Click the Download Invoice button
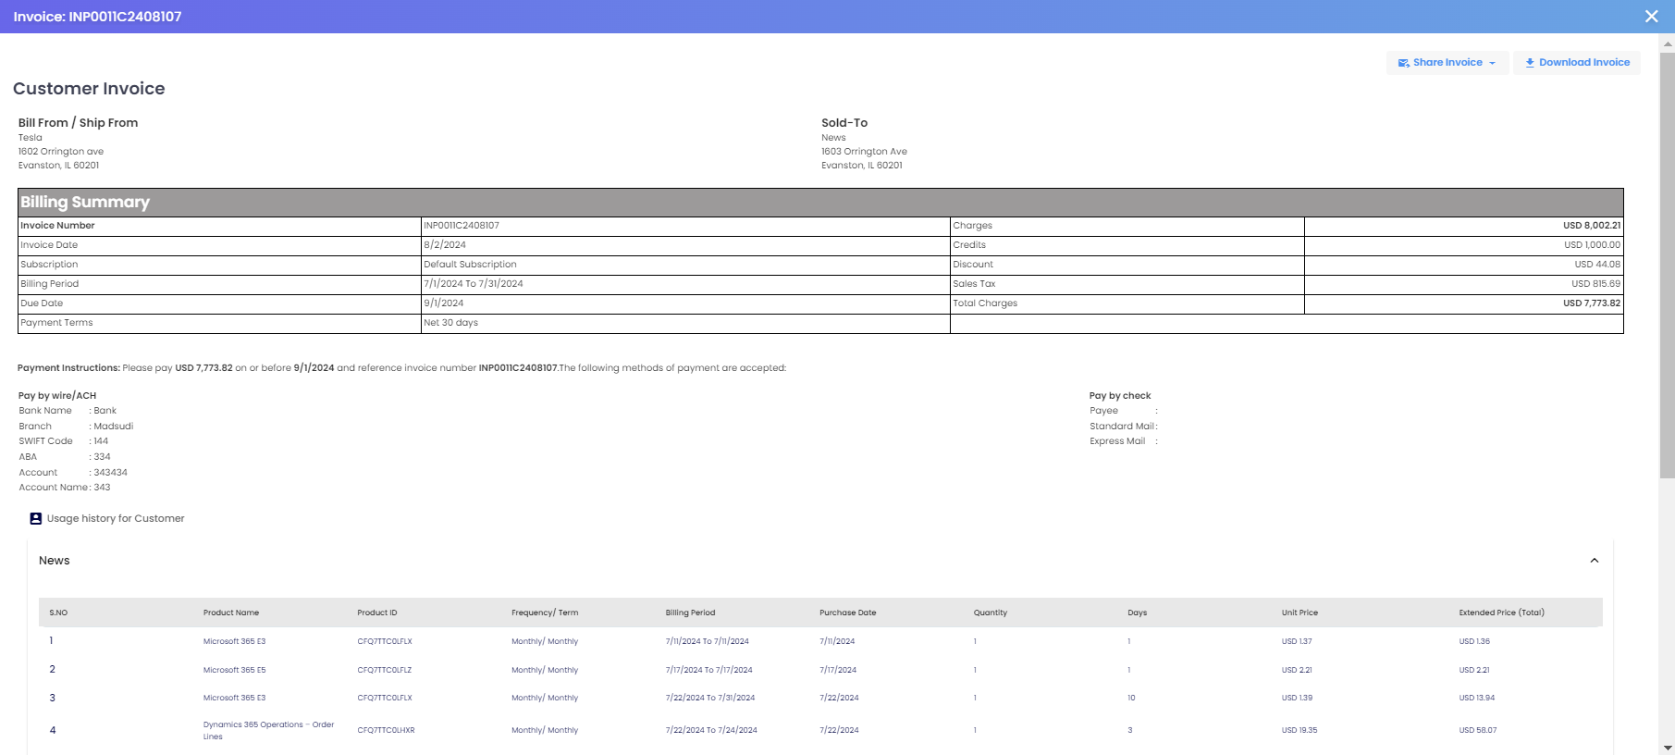The image size is (1675, 755). 1577,63
